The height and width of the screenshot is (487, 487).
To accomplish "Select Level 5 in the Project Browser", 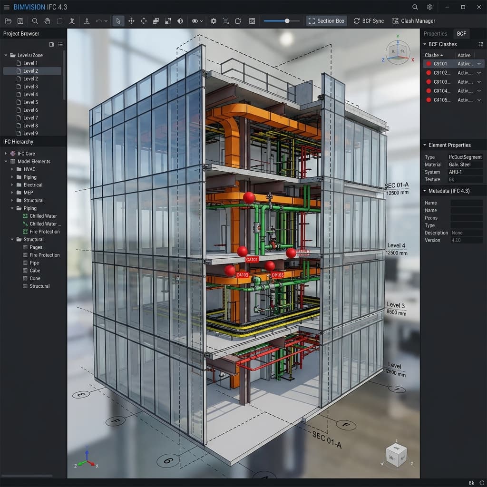I will click(x=30, y=102).
